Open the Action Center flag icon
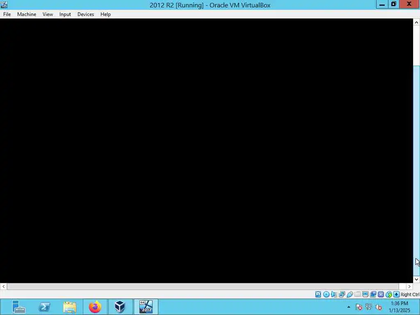The height and width of the screenshot is (315, 420). click(x=359, y=307)
